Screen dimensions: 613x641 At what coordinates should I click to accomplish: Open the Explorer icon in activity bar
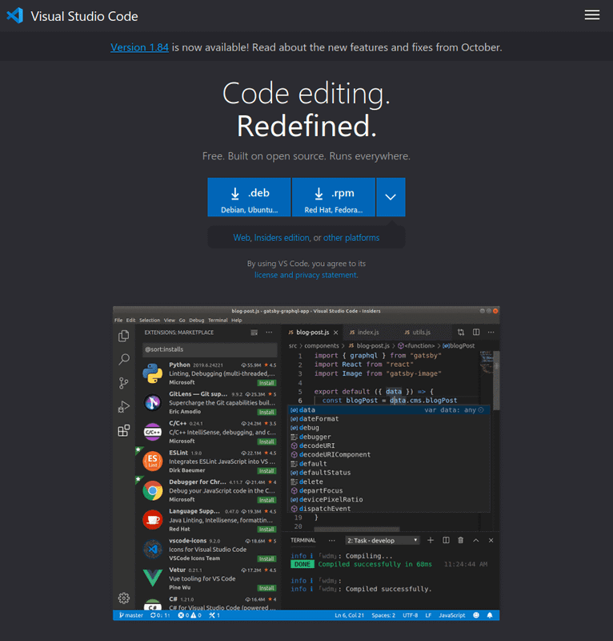point(124,336)
